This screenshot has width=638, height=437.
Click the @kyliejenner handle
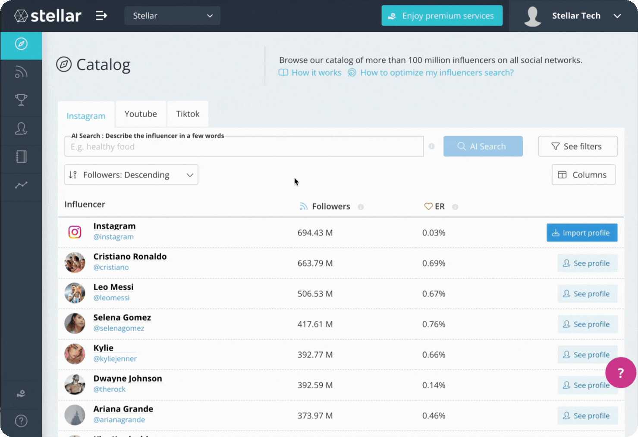pyautogui.click(x=115, y=359)
